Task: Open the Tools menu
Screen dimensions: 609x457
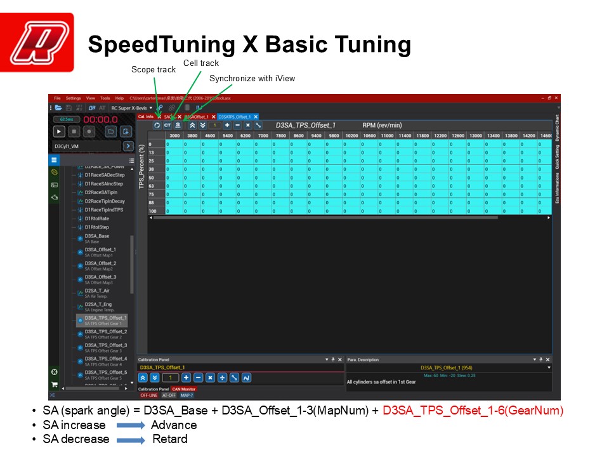Action: point(105,98)
